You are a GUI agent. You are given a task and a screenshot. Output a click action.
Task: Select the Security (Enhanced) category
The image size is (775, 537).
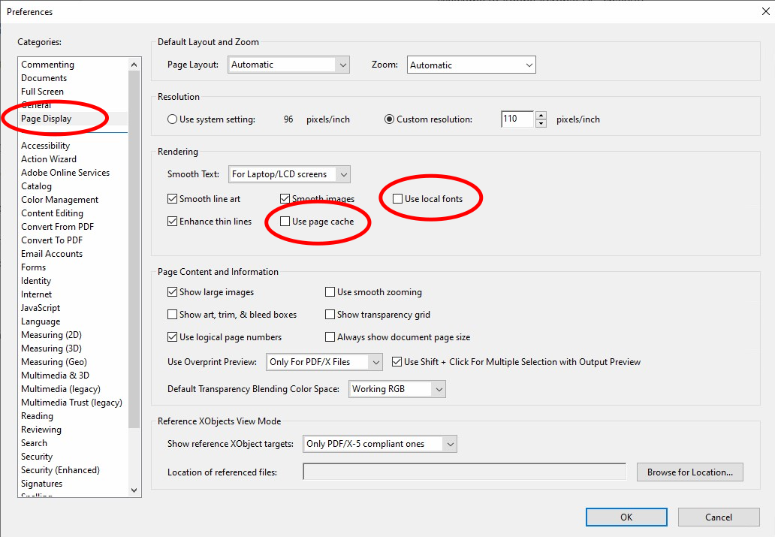(x=60, y=470)
